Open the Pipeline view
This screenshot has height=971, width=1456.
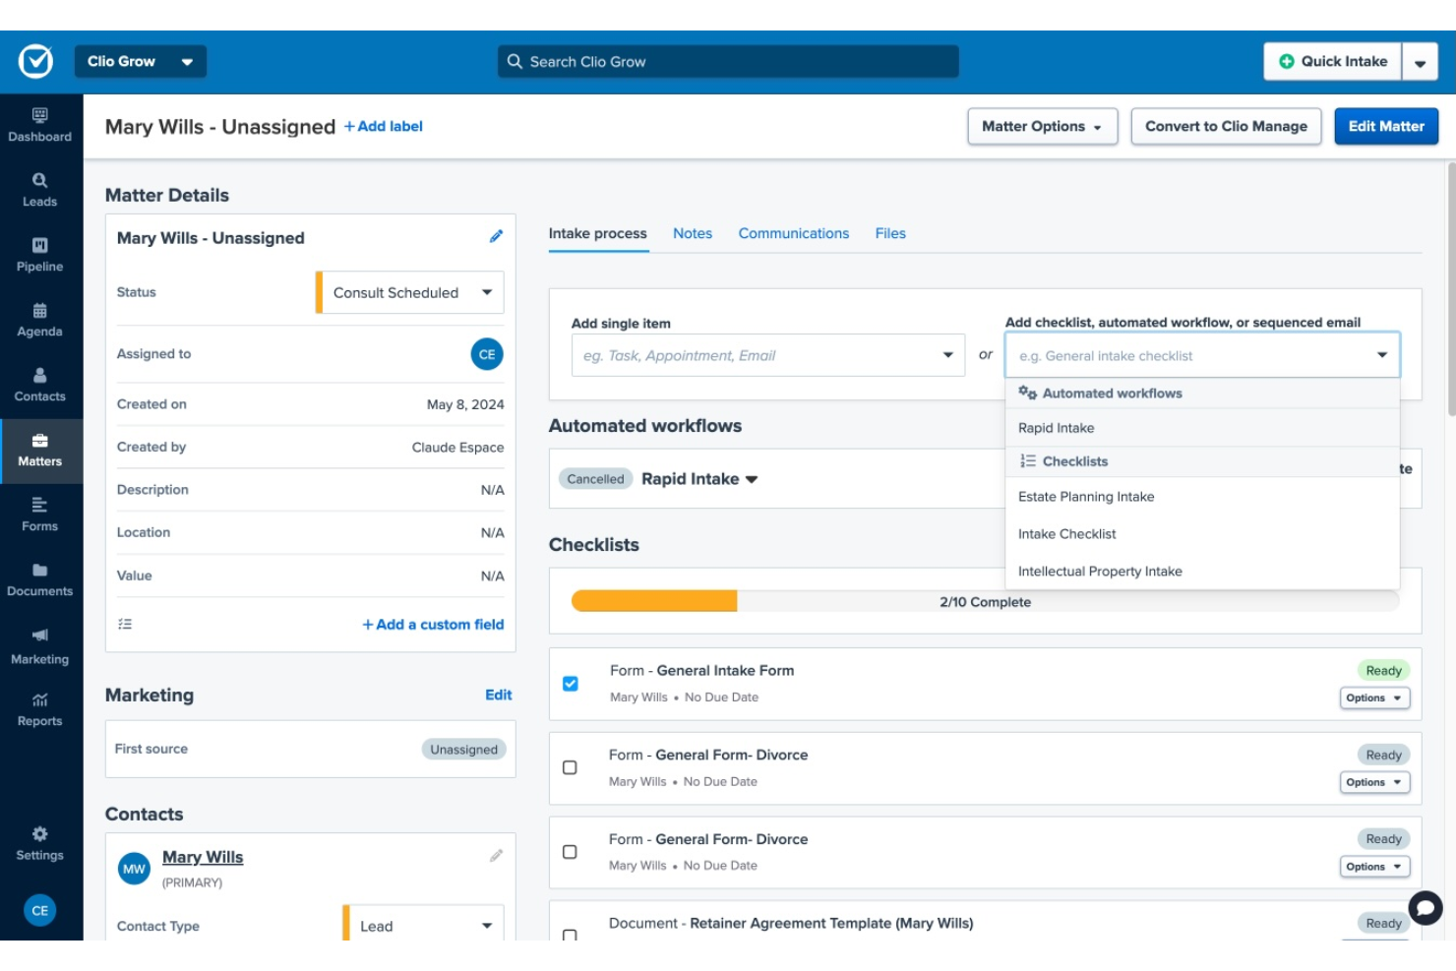[39, 254]
